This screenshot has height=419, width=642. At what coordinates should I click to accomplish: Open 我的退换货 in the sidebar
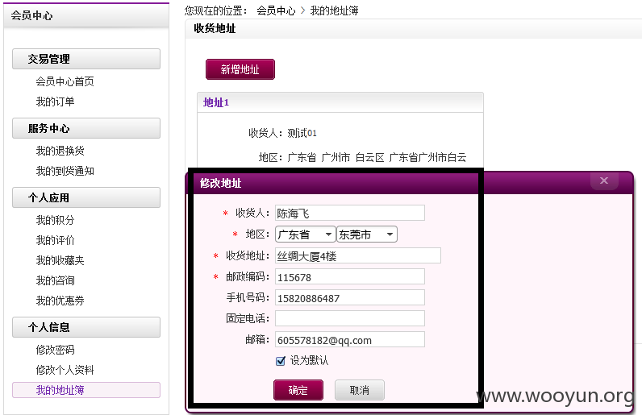point(60,151)
